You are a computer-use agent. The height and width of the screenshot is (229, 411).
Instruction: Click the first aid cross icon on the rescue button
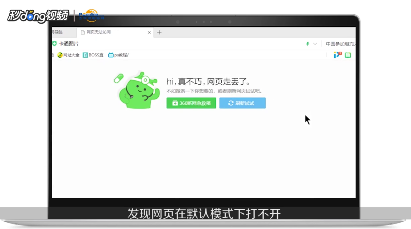(x=175, y=103)
